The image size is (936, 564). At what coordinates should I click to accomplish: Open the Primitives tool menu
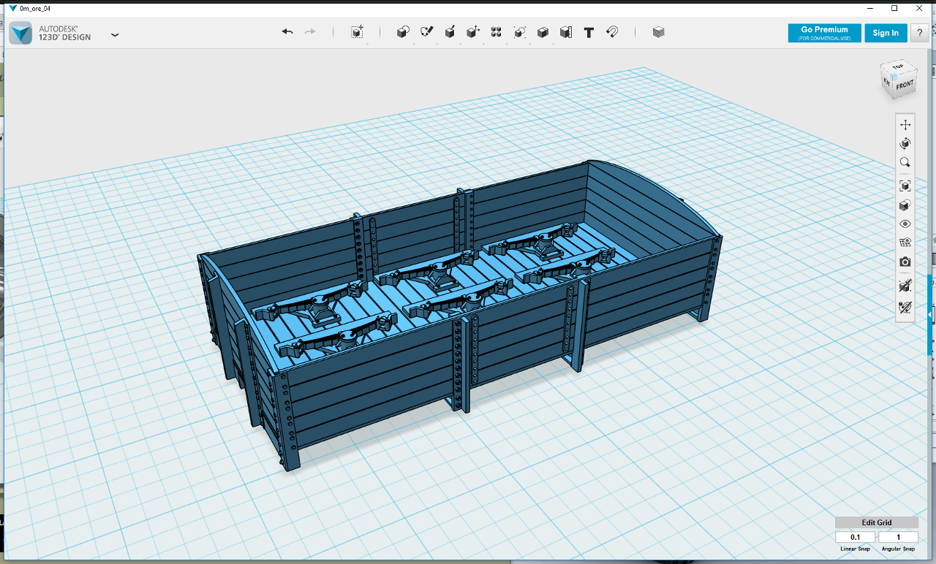(x=403, y=32)
